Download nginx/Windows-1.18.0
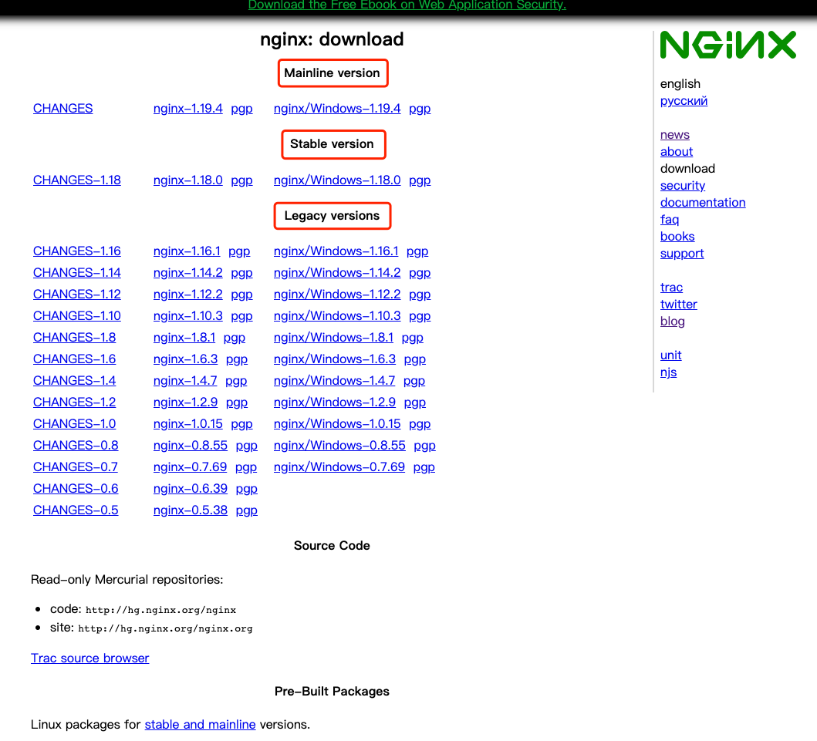 pyautogui.click(x=337, y=180)
